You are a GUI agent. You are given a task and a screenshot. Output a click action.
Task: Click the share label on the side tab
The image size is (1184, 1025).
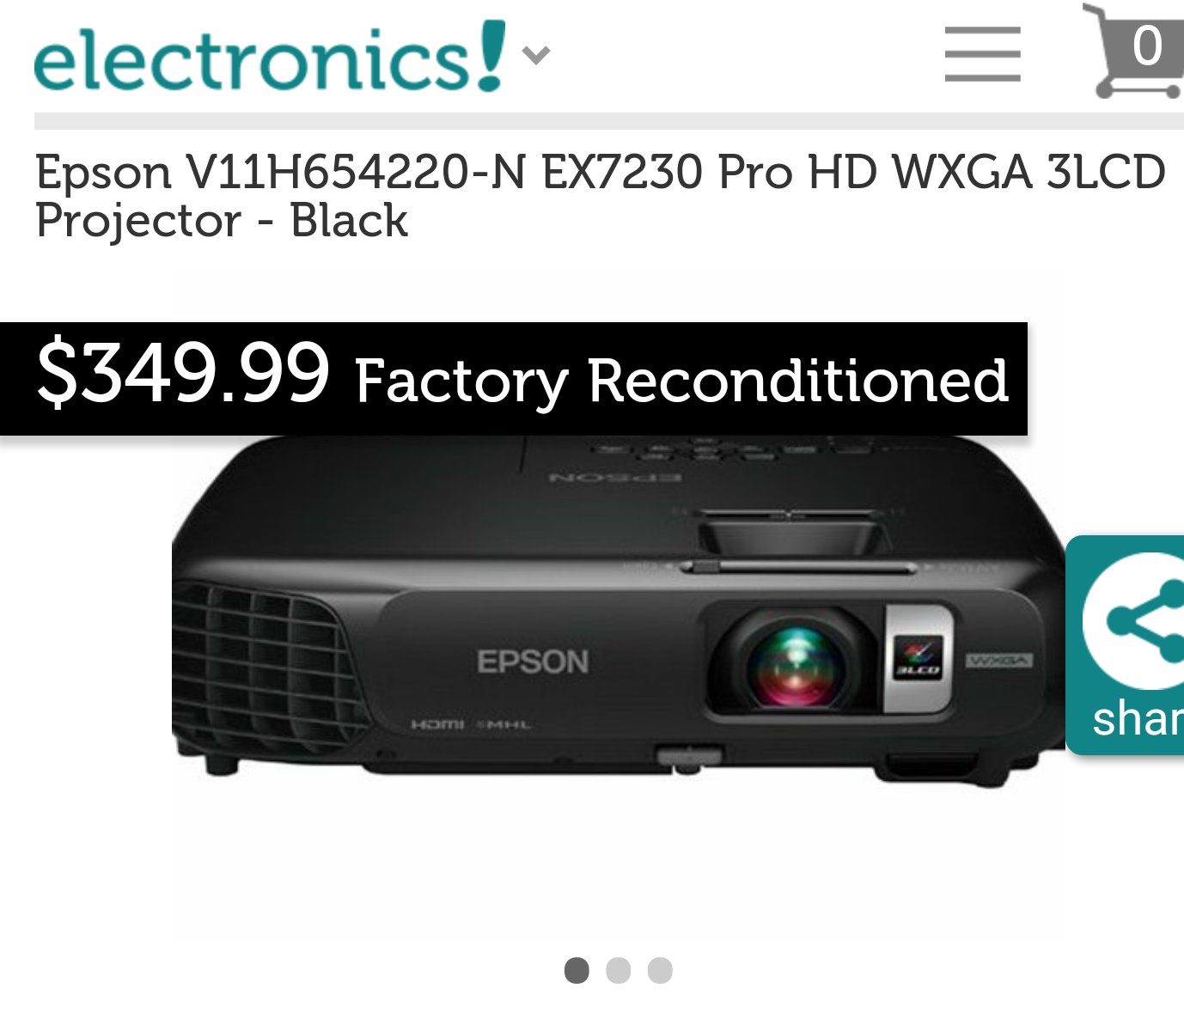click(x=1138, y=718)
